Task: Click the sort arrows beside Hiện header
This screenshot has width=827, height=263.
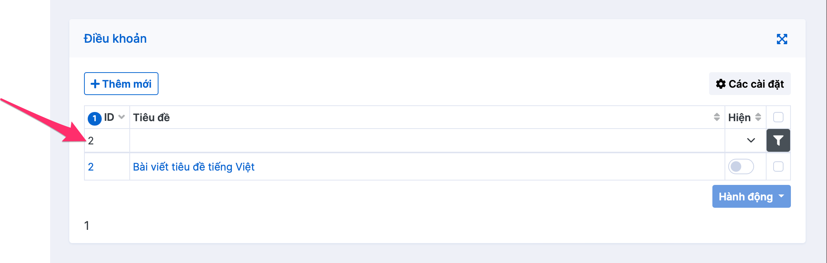Action: [758, 117]
